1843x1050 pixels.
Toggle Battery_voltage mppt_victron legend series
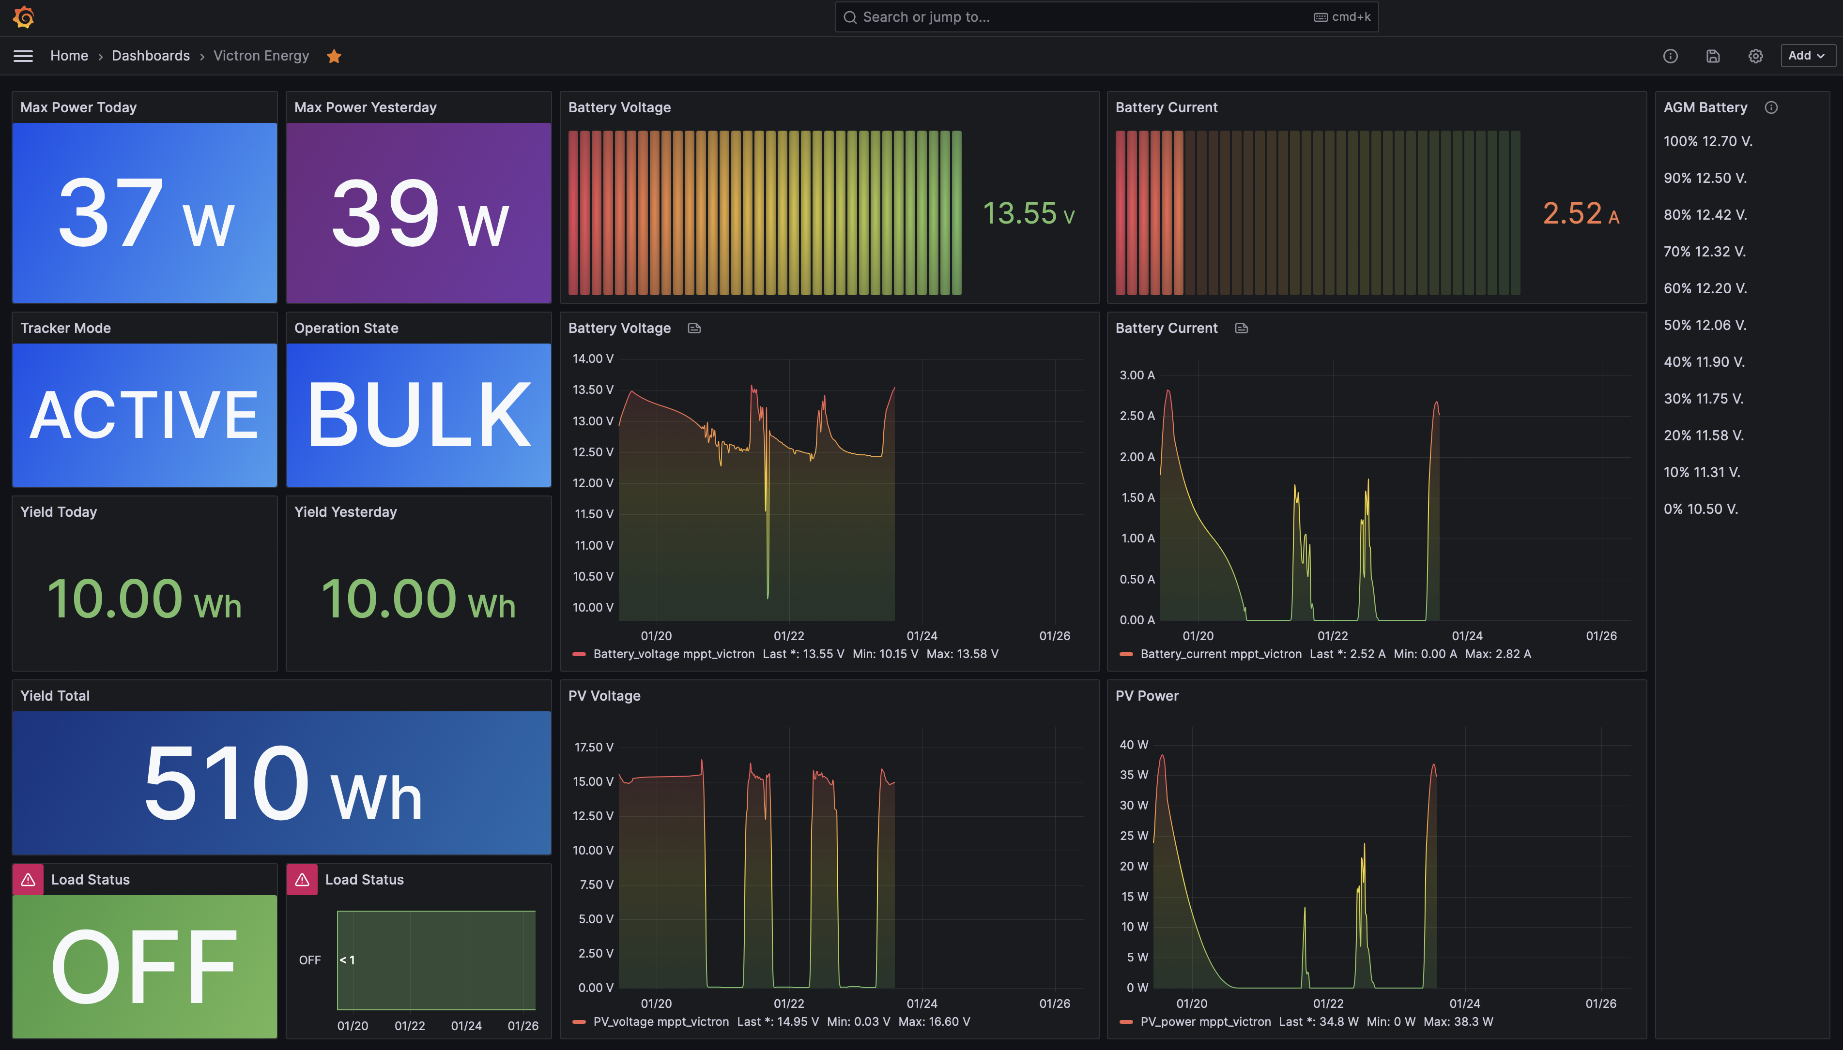click(x=673, y=654)
